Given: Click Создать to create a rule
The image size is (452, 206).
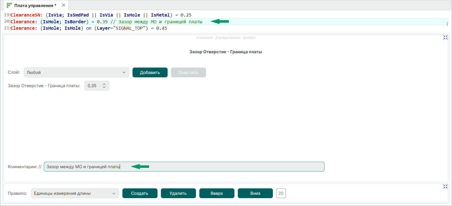Looking at the screenshot, I should [140, 193].
